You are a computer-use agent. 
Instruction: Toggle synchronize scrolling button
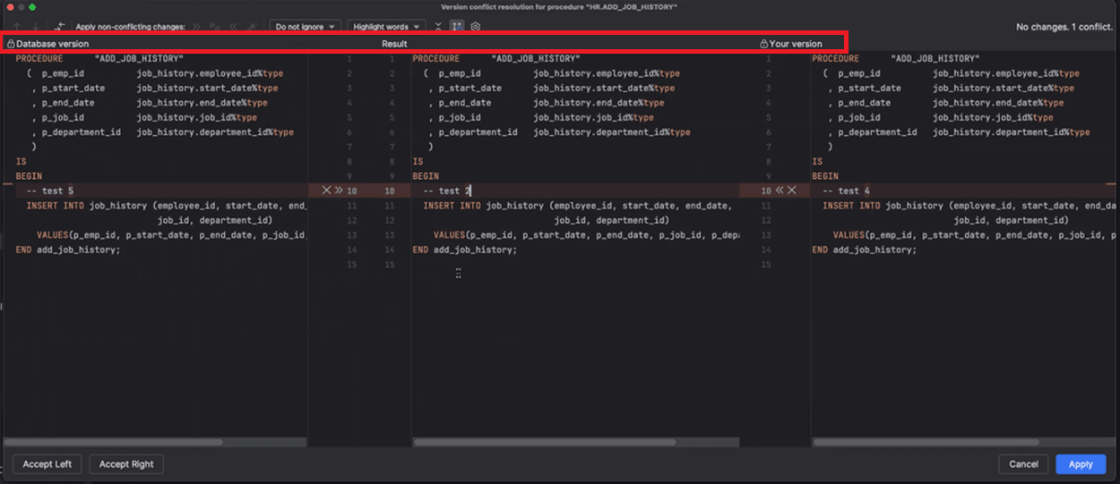point(456,27)
